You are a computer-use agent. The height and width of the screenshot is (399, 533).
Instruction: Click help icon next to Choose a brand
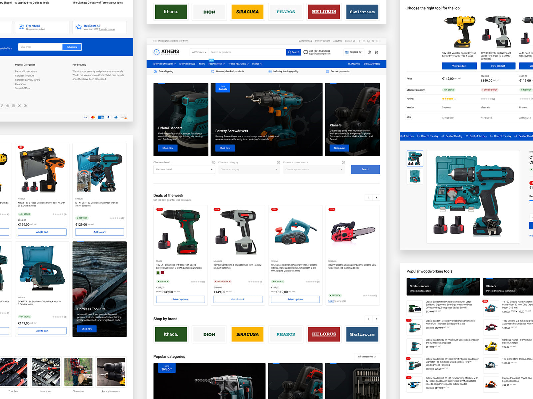pos(214,162)
